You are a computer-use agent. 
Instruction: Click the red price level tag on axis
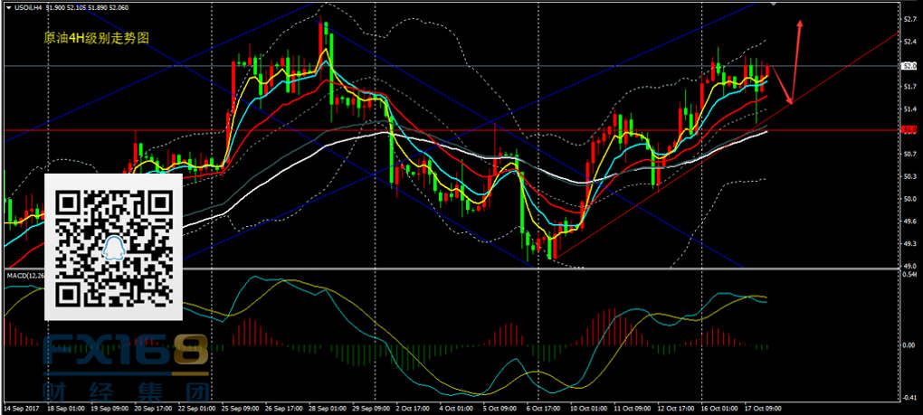click(x=910, y=130)
